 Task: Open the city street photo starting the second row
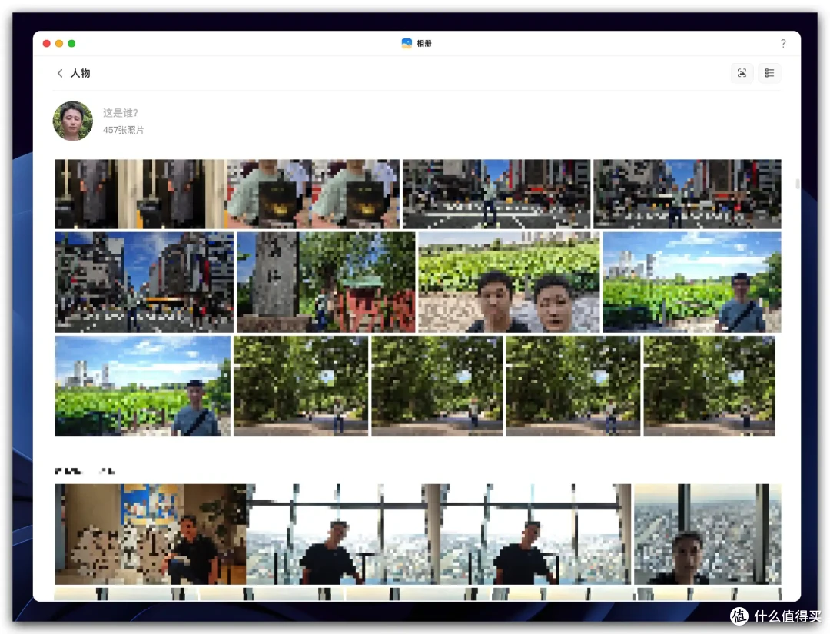pyautogui.click(x=144, y=282)
